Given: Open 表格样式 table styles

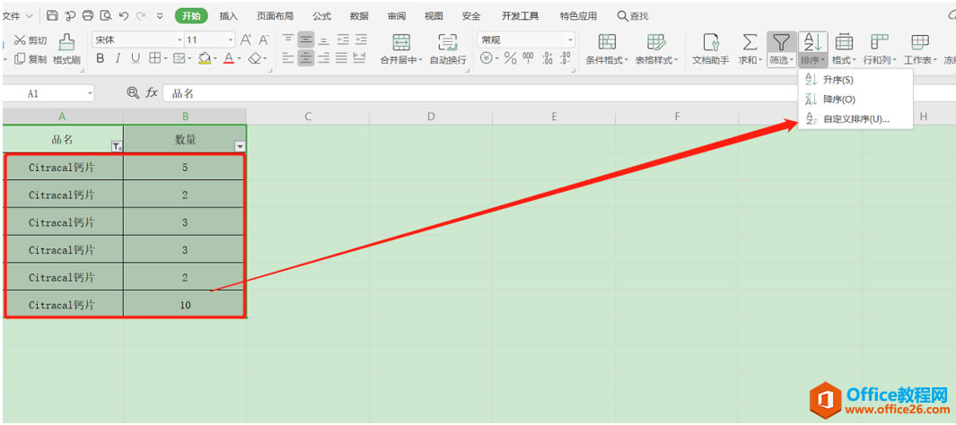Looking at the screenshot, I should tap(657, 49).
